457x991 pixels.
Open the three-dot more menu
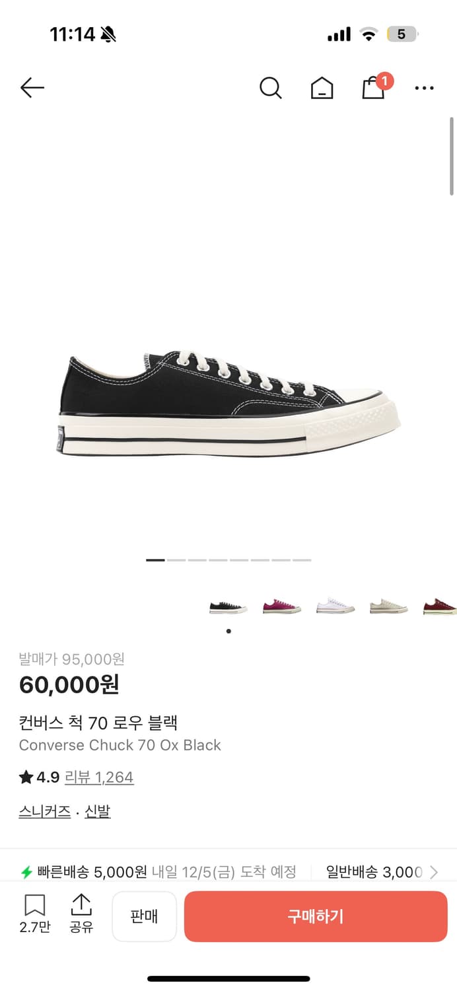pyautogui.click(x=424, y=88)
